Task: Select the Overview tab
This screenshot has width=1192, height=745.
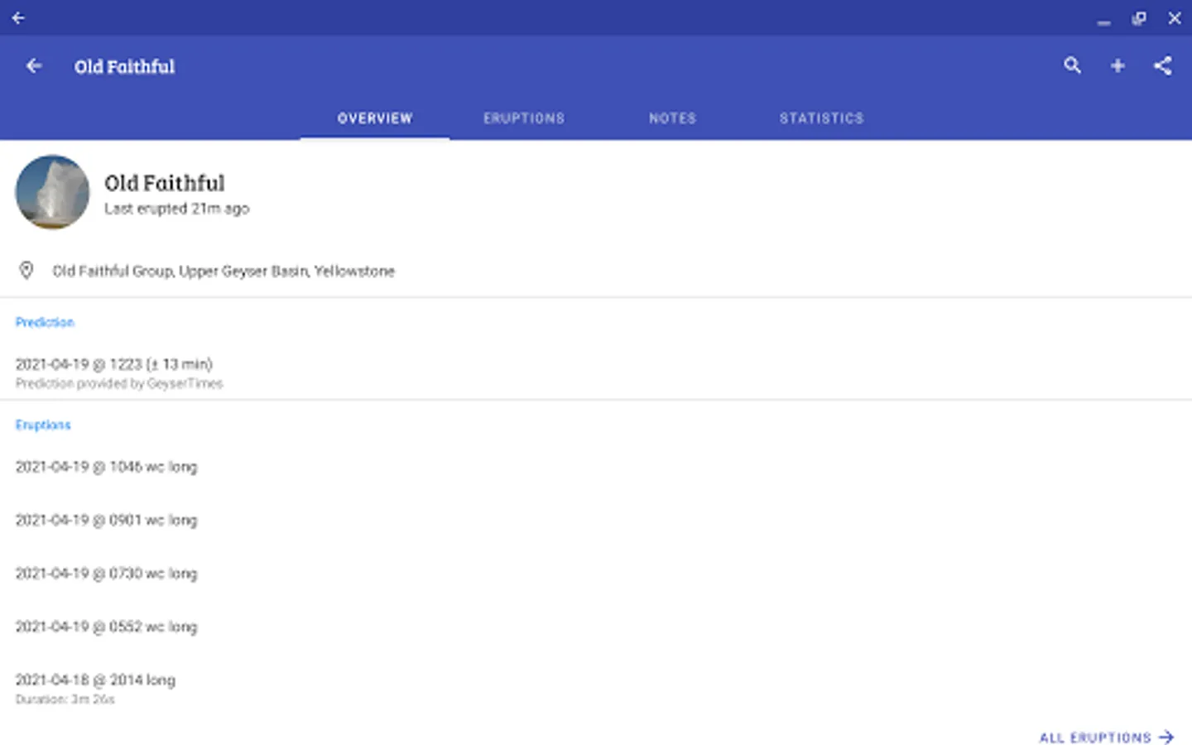Action: pos(374,118)
